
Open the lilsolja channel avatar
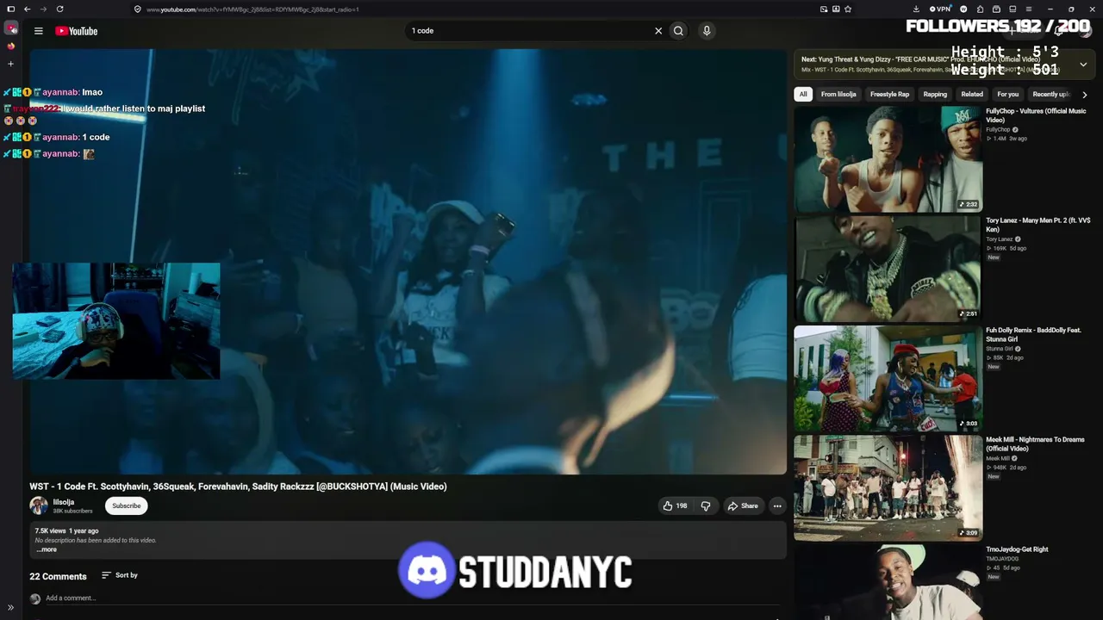click(39, 505)
